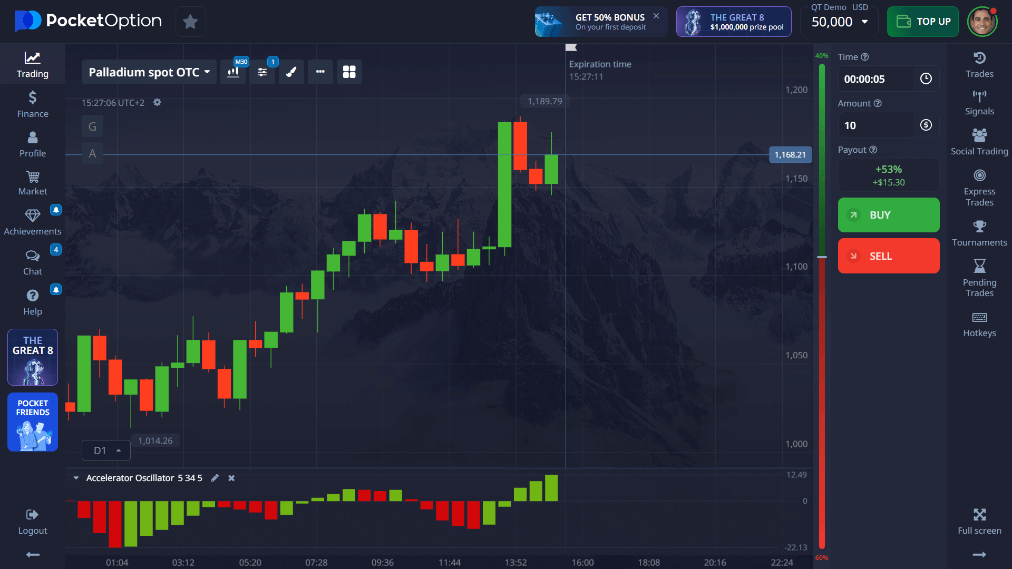Open the Achievements section

pyautogui.click(x=33, y=222)
